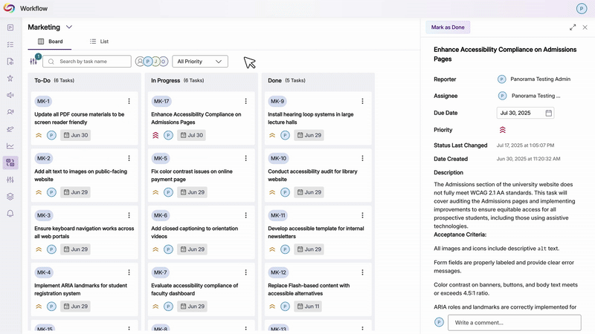Open the analytics line chart sidebar icon
The image size is (595, 334).
point(10,146)
